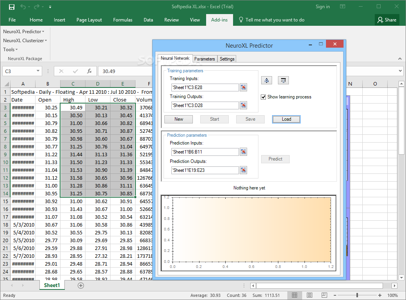406x300 pixels.
Task: Pick range for Traning Inputs icon
Action: coord(243,87)
